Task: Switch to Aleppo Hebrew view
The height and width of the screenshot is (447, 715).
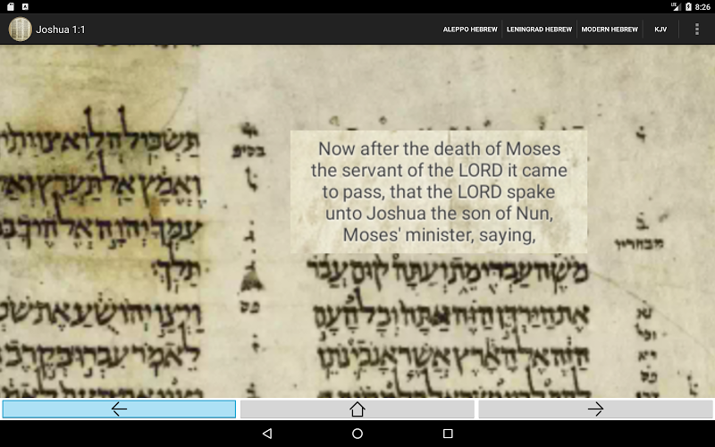Action: click(470, 30)
